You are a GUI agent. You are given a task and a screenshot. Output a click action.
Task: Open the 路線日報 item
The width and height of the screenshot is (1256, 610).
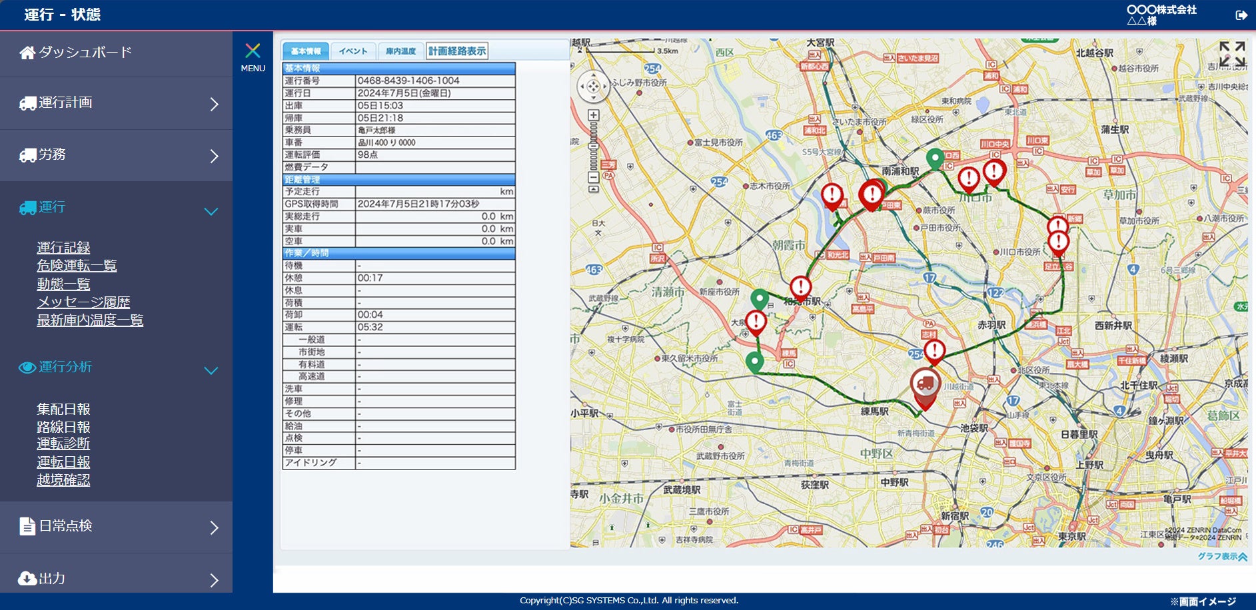(63, 428)
